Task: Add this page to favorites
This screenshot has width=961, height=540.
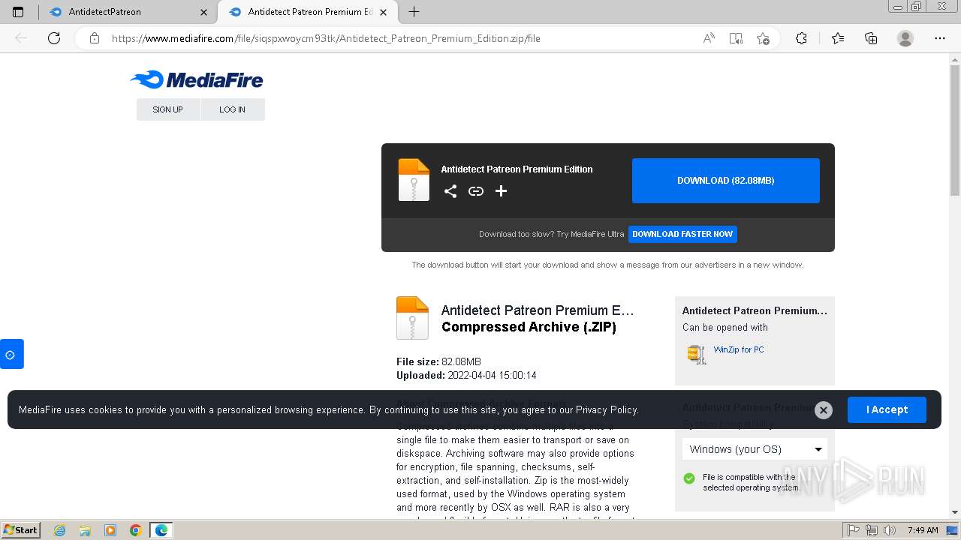Action: [x=763, y=38]
